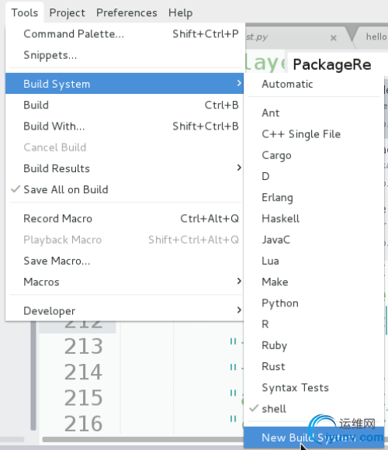Open the Help menu

point(180,12)
